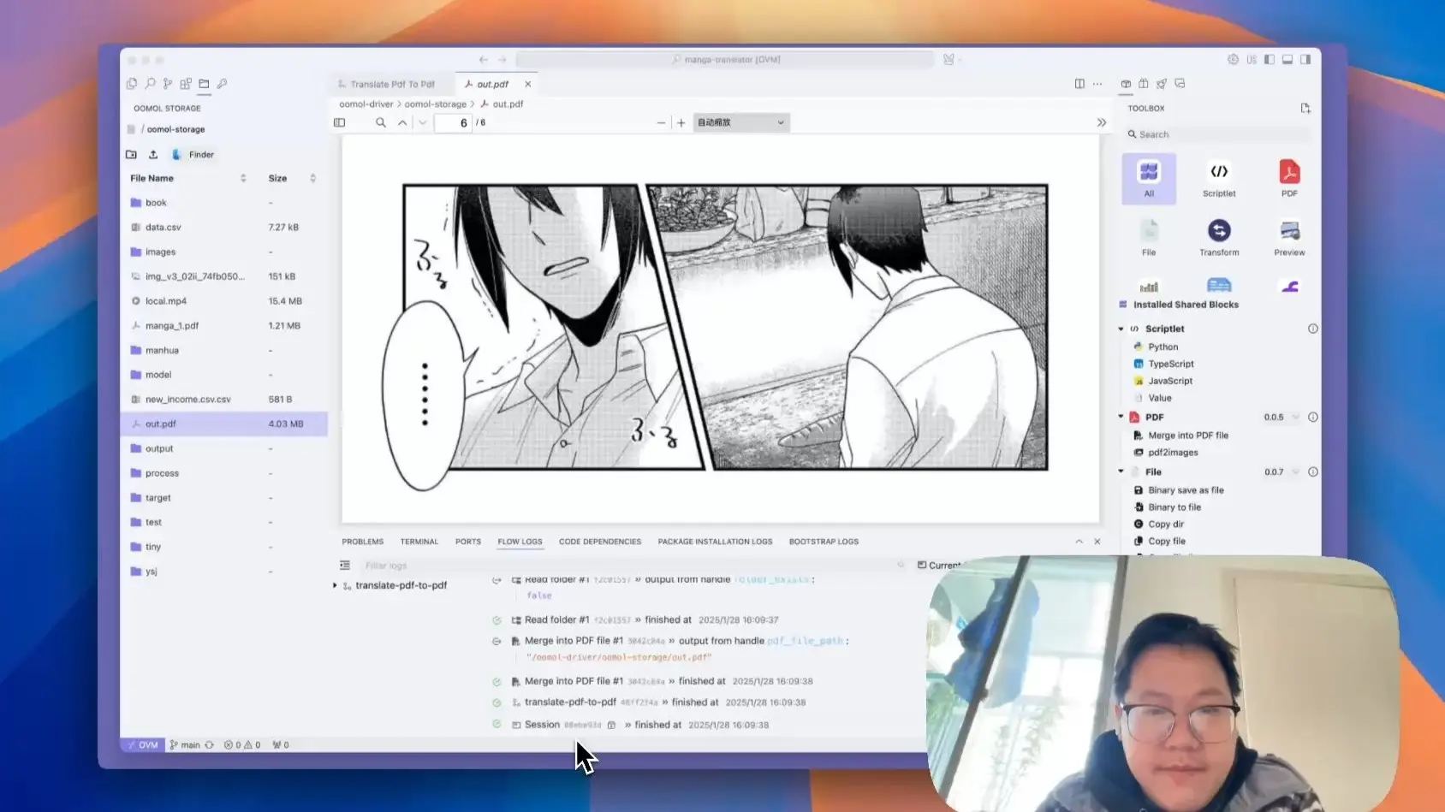The width and height of the screenshot is (1445, 812).
Task: Select the Transform toolbox category
Action: (x=1219, y=238)
